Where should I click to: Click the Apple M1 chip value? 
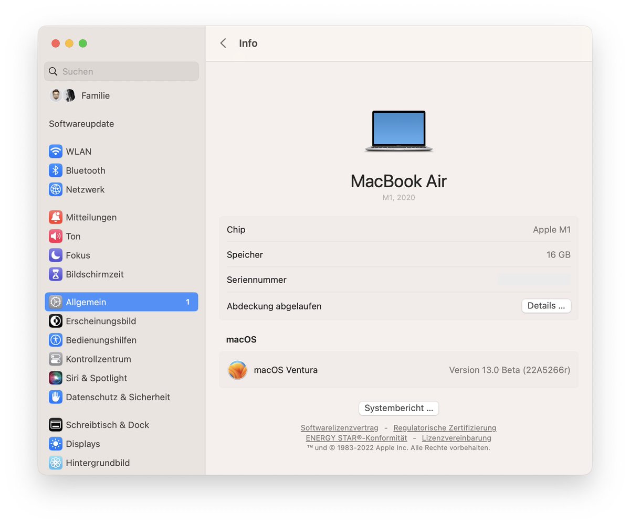click(552, 230)
